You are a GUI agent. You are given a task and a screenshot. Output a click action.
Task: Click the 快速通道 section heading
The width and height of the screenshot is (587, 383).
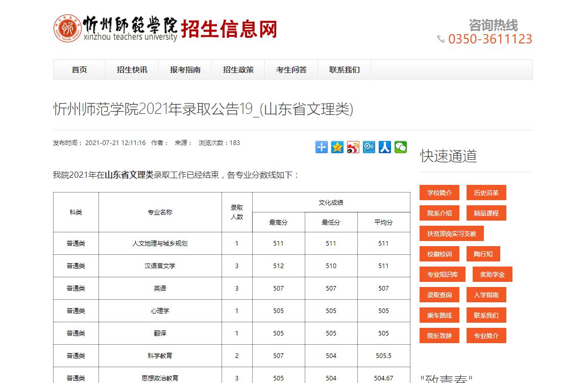coord(448,156)
